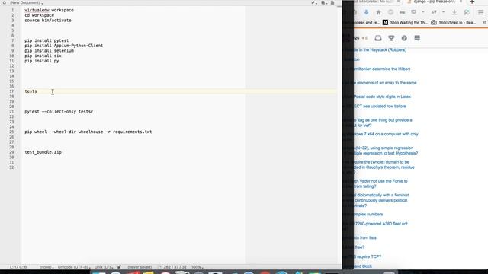Image resolution: width=488 pixels, height=274 pixels.
Task: Click the document file icon in editor toolbar
Action: [332, 3]
